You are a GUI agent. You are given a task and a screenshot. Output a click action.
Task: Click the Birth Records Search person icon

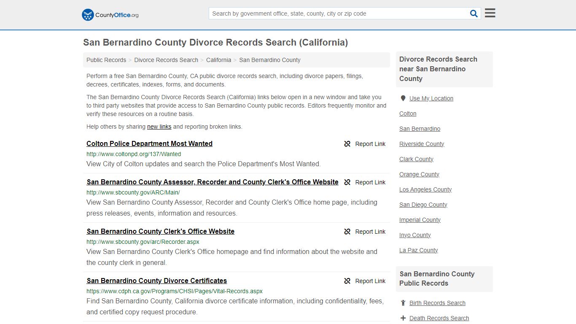click(x=403, y=303)
